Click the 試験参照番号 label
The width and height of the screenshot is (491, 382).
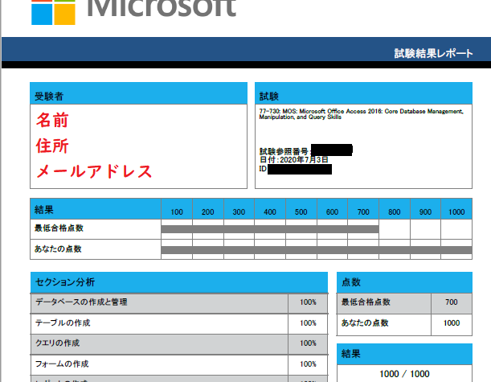click(284, 152)
